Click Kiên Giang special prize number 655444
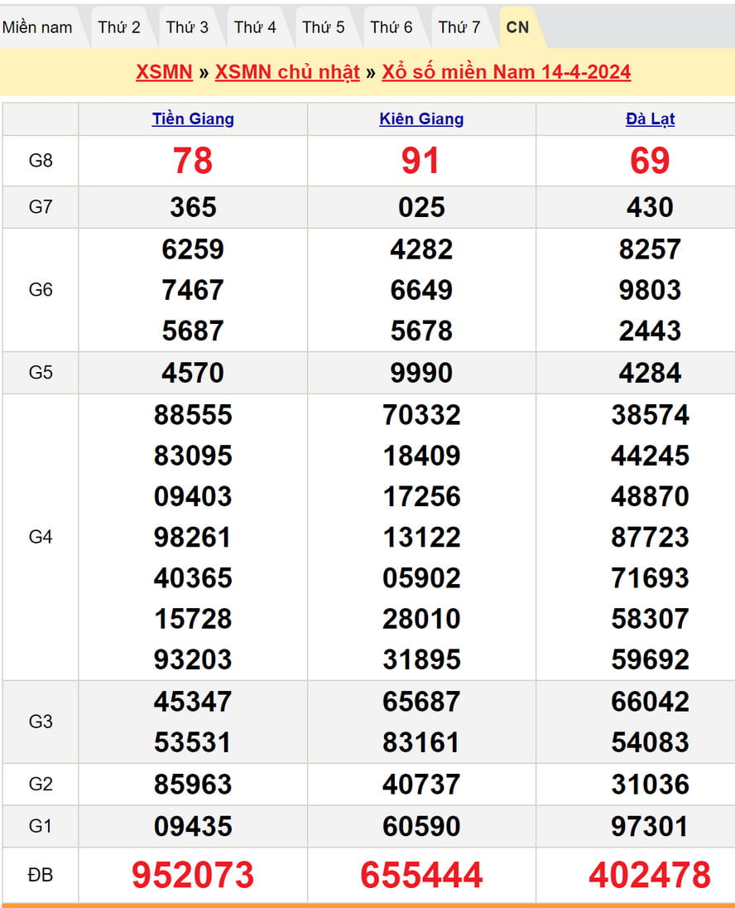735x908 pixels. (x=421, y=875)
